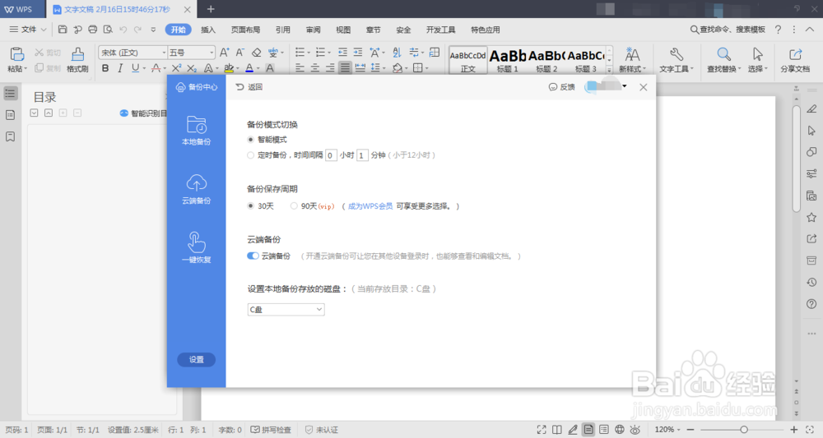The height and width of the screenshot is (438, 823).
Task: Click the Italic formatting icon
Action: pos(119,68)
